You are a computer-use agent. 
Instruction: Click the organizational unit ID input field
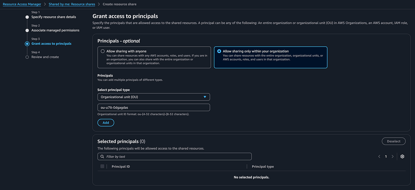(x=154, y=107)
